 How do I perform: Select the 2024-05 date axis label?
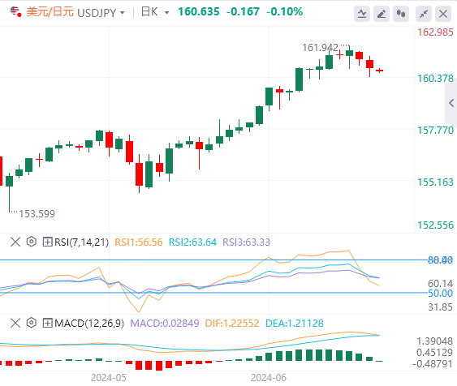point(109,378)
